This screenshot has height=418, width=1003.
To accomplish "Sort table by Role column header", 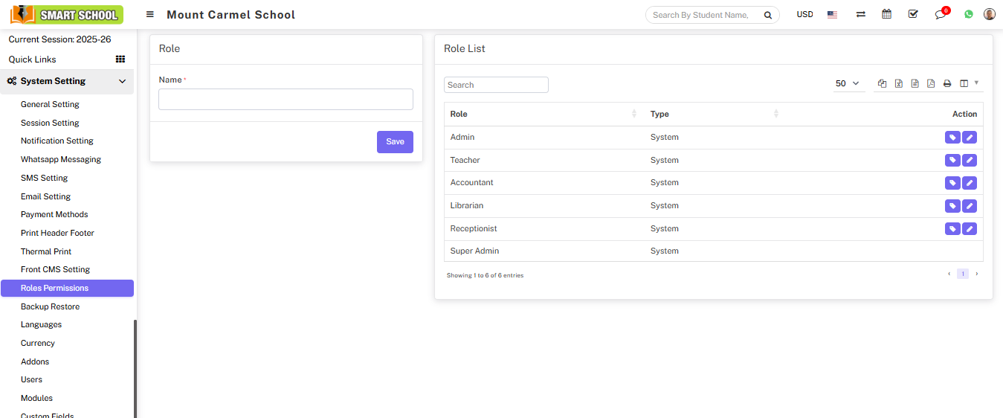I will [x=543, y=114].
